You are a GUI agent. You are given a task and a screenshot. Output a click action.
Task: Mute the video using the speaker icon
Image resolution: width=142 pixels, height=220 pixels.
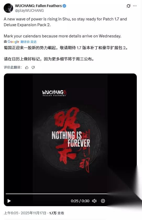coord(94,201)
